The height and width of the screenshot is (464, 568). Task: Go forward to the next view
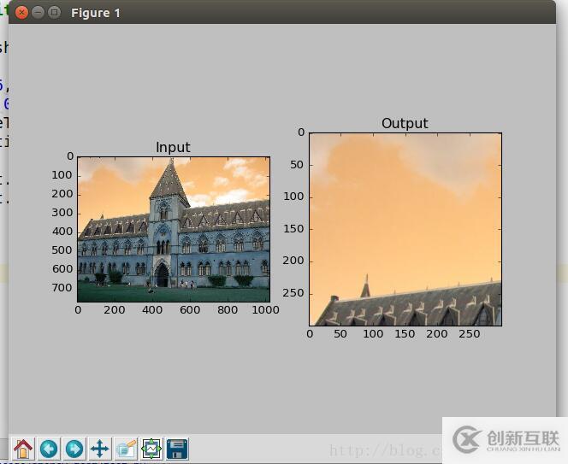click(x=74, y=449)
